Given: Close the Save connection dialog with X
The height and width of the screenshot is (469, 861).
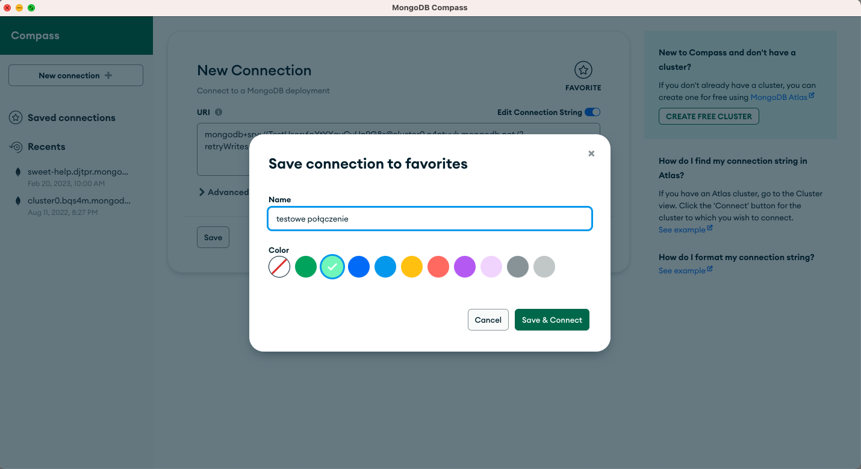Looking at the screenshot, I should click(591, 154).
